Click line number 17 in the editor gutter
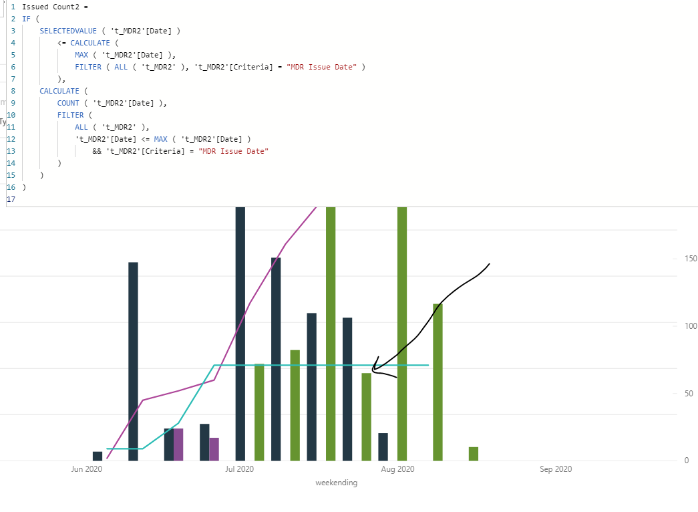This screenshot has width=698, height=512. click(x=11, y=199)
